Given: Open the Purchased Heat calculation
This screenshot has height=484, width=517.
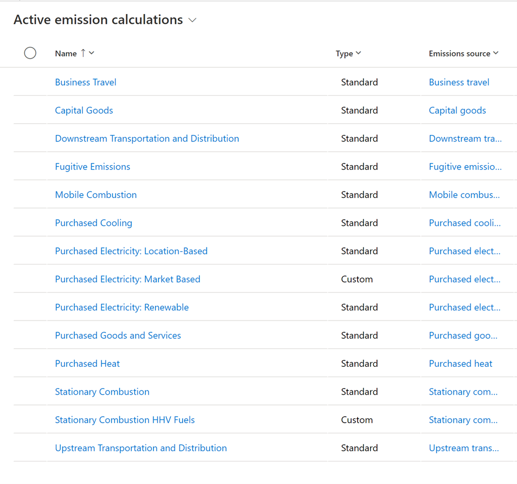Looking at the screenshot, I should point(87,364).
